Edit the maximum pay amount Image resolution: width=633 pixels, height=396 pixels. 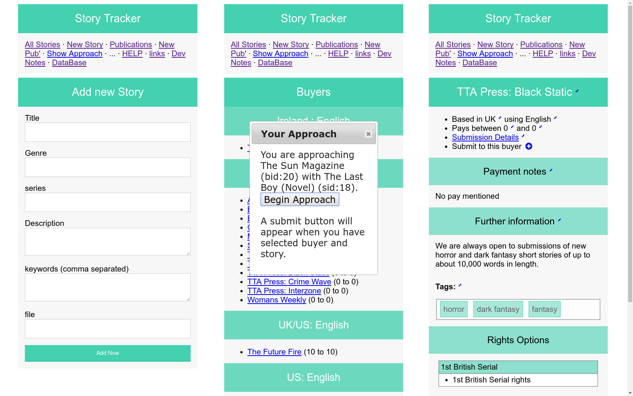[541, 127]
